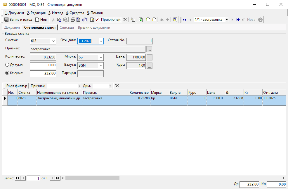The width and height of the screenshot is (288, 189).
Task: Click the copy icon in the toolbar
Action: [x=59, y=20]
